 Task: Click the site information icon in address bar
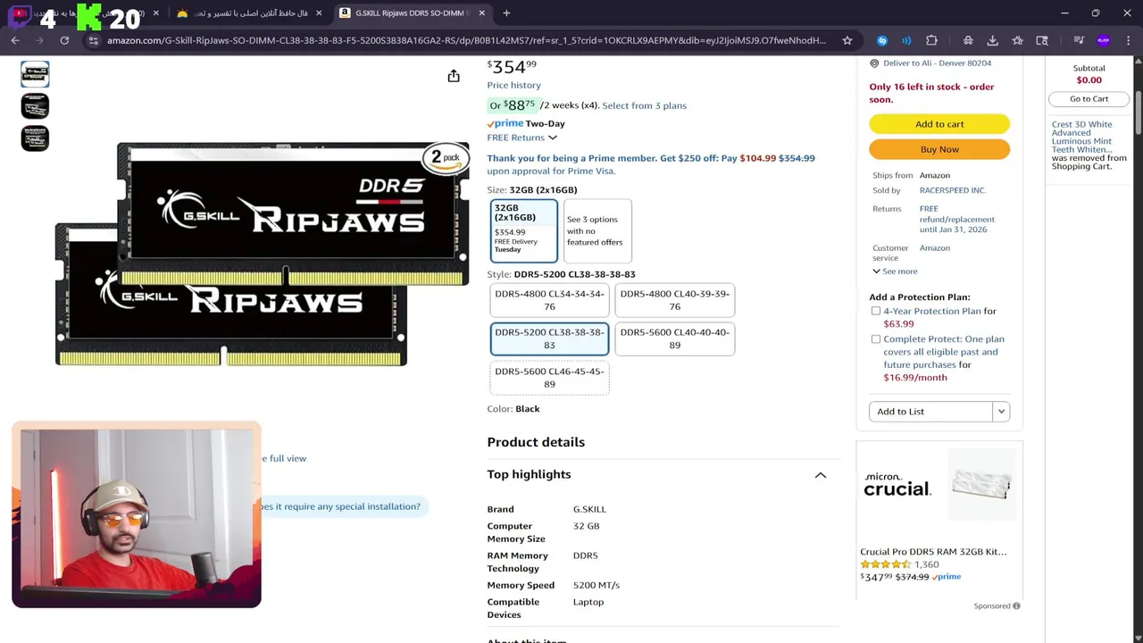click(x=93, y=40)
